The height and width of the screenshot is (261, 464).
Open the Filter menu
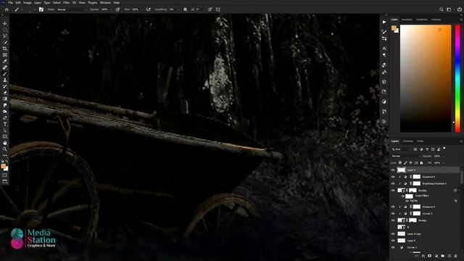tap(66, 3)
